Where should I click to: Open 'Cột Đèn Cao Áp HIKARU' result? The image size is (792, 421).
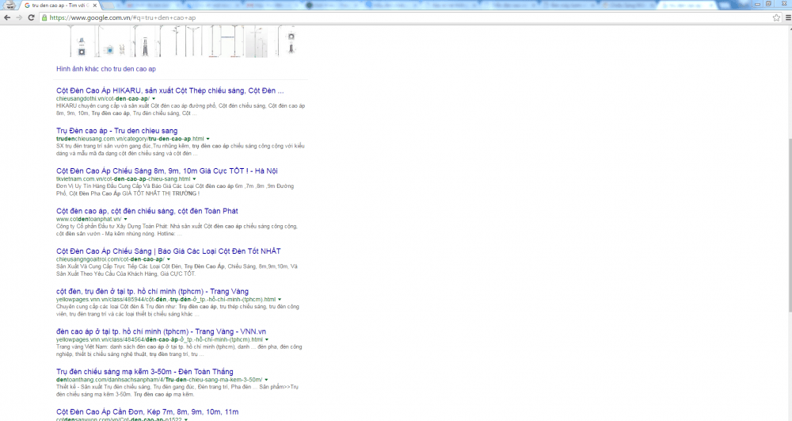click(x=169, y=90)
